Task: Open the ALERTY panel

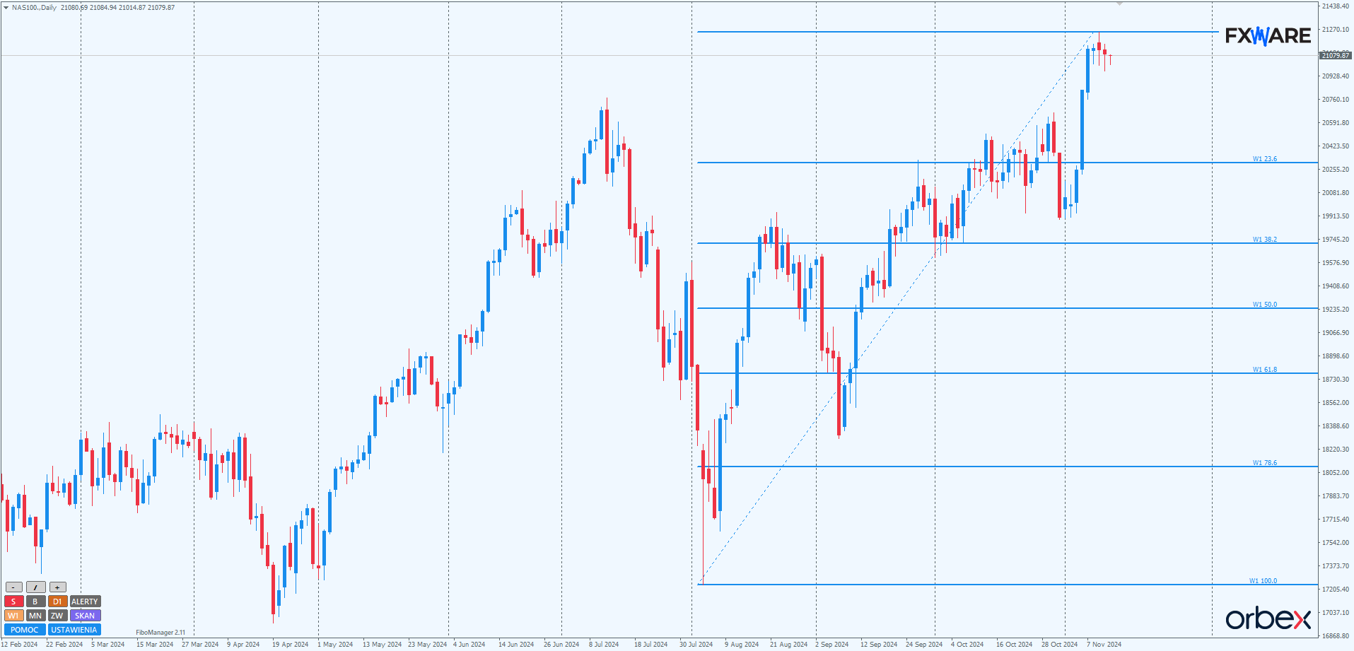Action: (x=85, y=602)
